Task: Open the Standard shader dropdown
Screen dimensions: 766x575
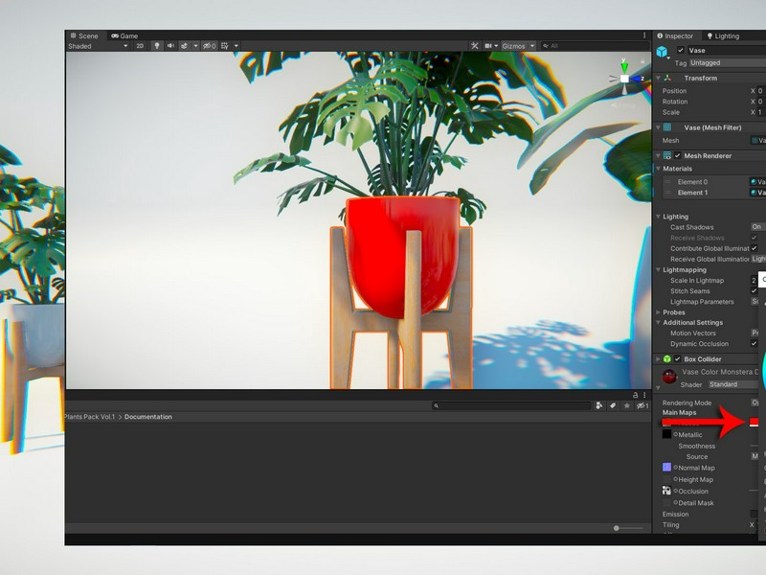Action: [732, 384]
